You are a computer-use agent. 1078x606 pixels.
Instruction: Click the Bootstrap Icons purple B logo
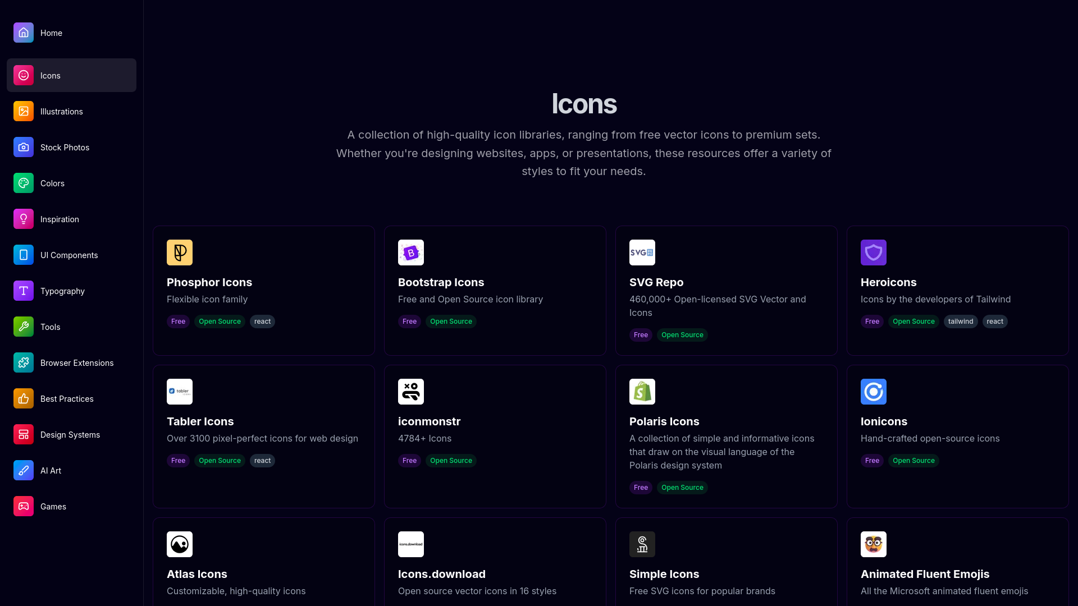411,252
